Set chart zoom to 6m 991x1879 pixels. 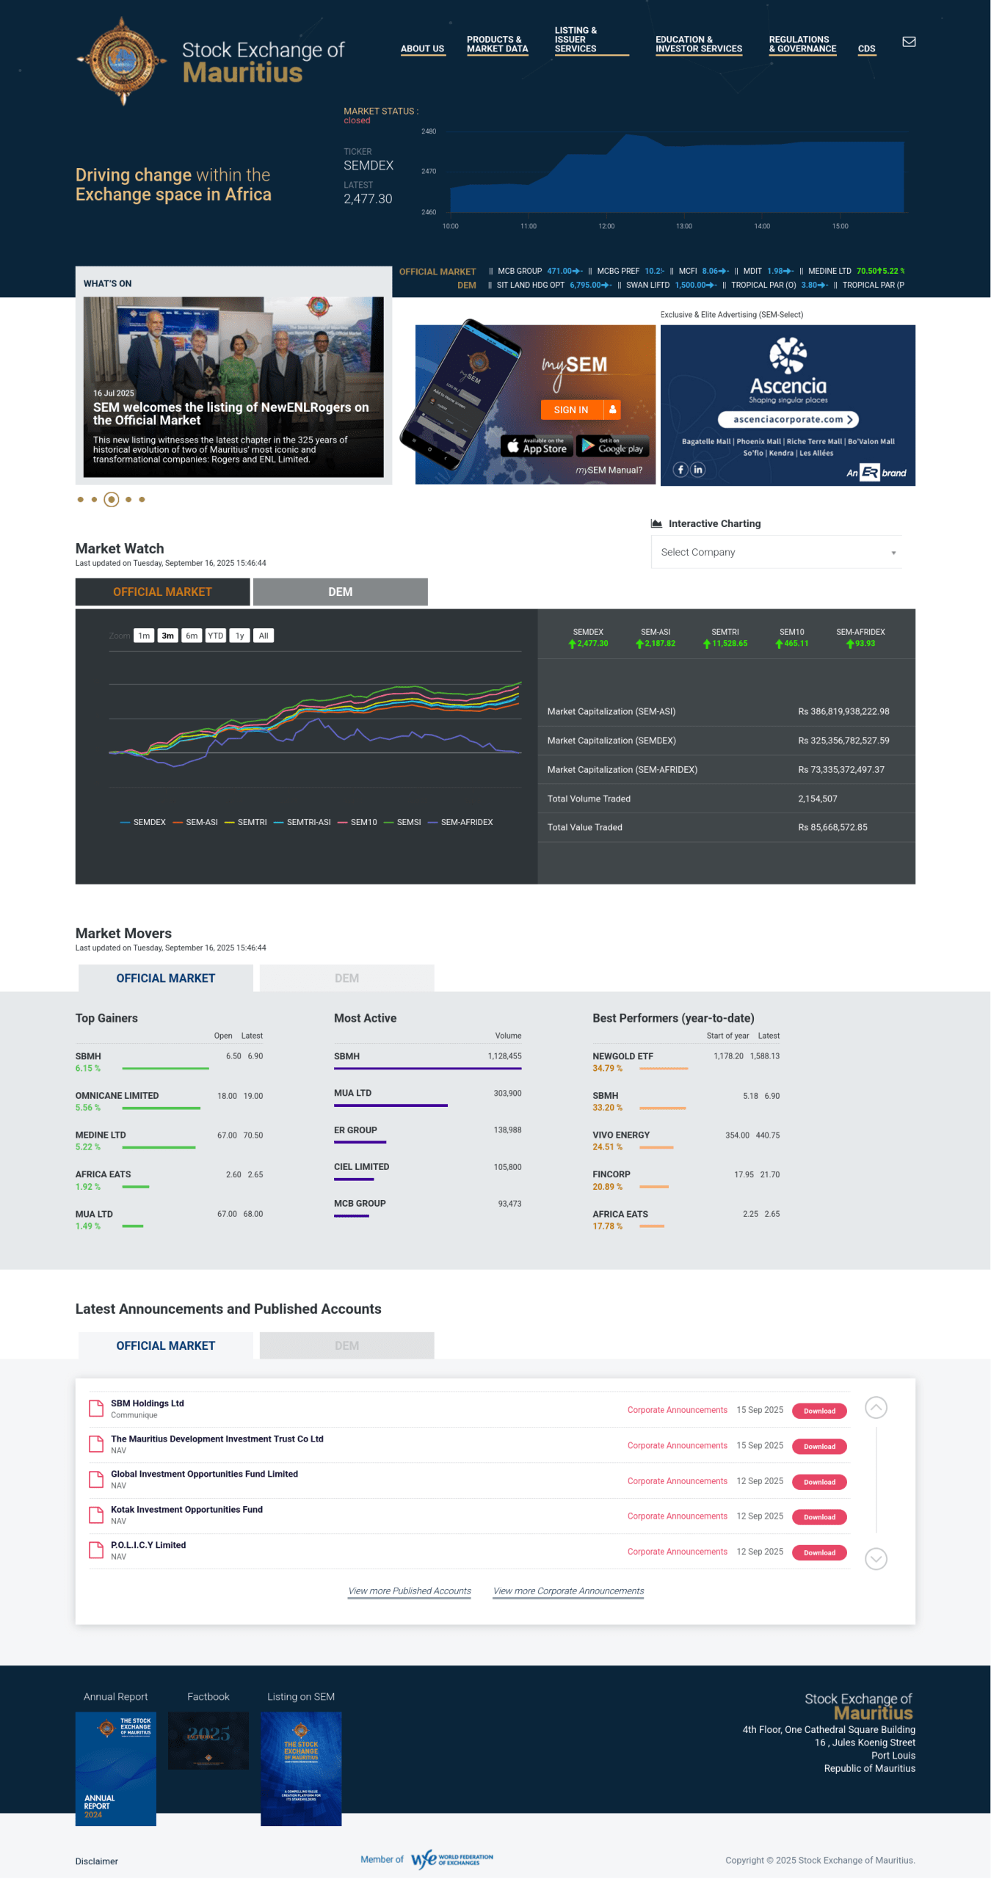(x=192, y=636)
